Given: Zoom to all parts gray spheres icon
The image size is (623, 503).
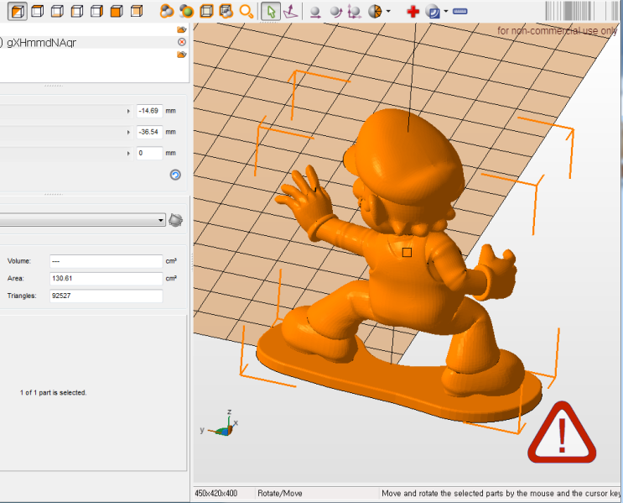Looking at the screenshot, I should click(x=167, y=11).
